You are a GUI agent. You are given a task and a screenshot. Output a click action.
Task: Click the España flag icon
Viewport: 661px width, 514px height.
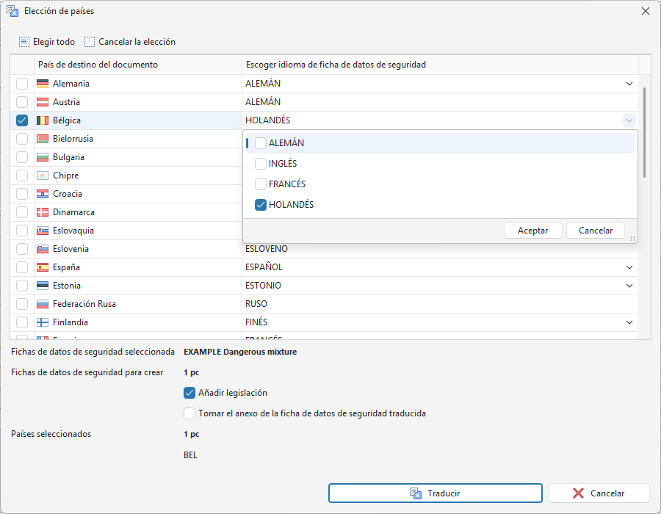tap(43, 267)
